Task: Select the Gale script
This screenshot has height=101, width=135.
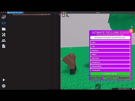Action: pos(110,46)
